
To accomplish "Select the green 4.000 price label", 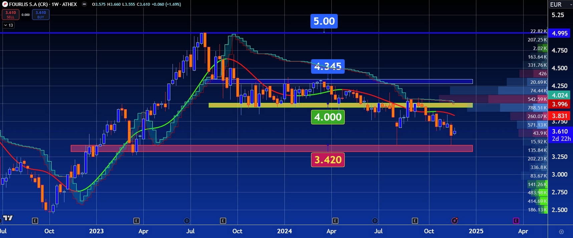I will (328, 117).
